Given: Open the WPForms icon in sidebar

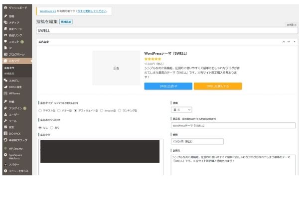Looking at the screenshot, I should 5,94.
